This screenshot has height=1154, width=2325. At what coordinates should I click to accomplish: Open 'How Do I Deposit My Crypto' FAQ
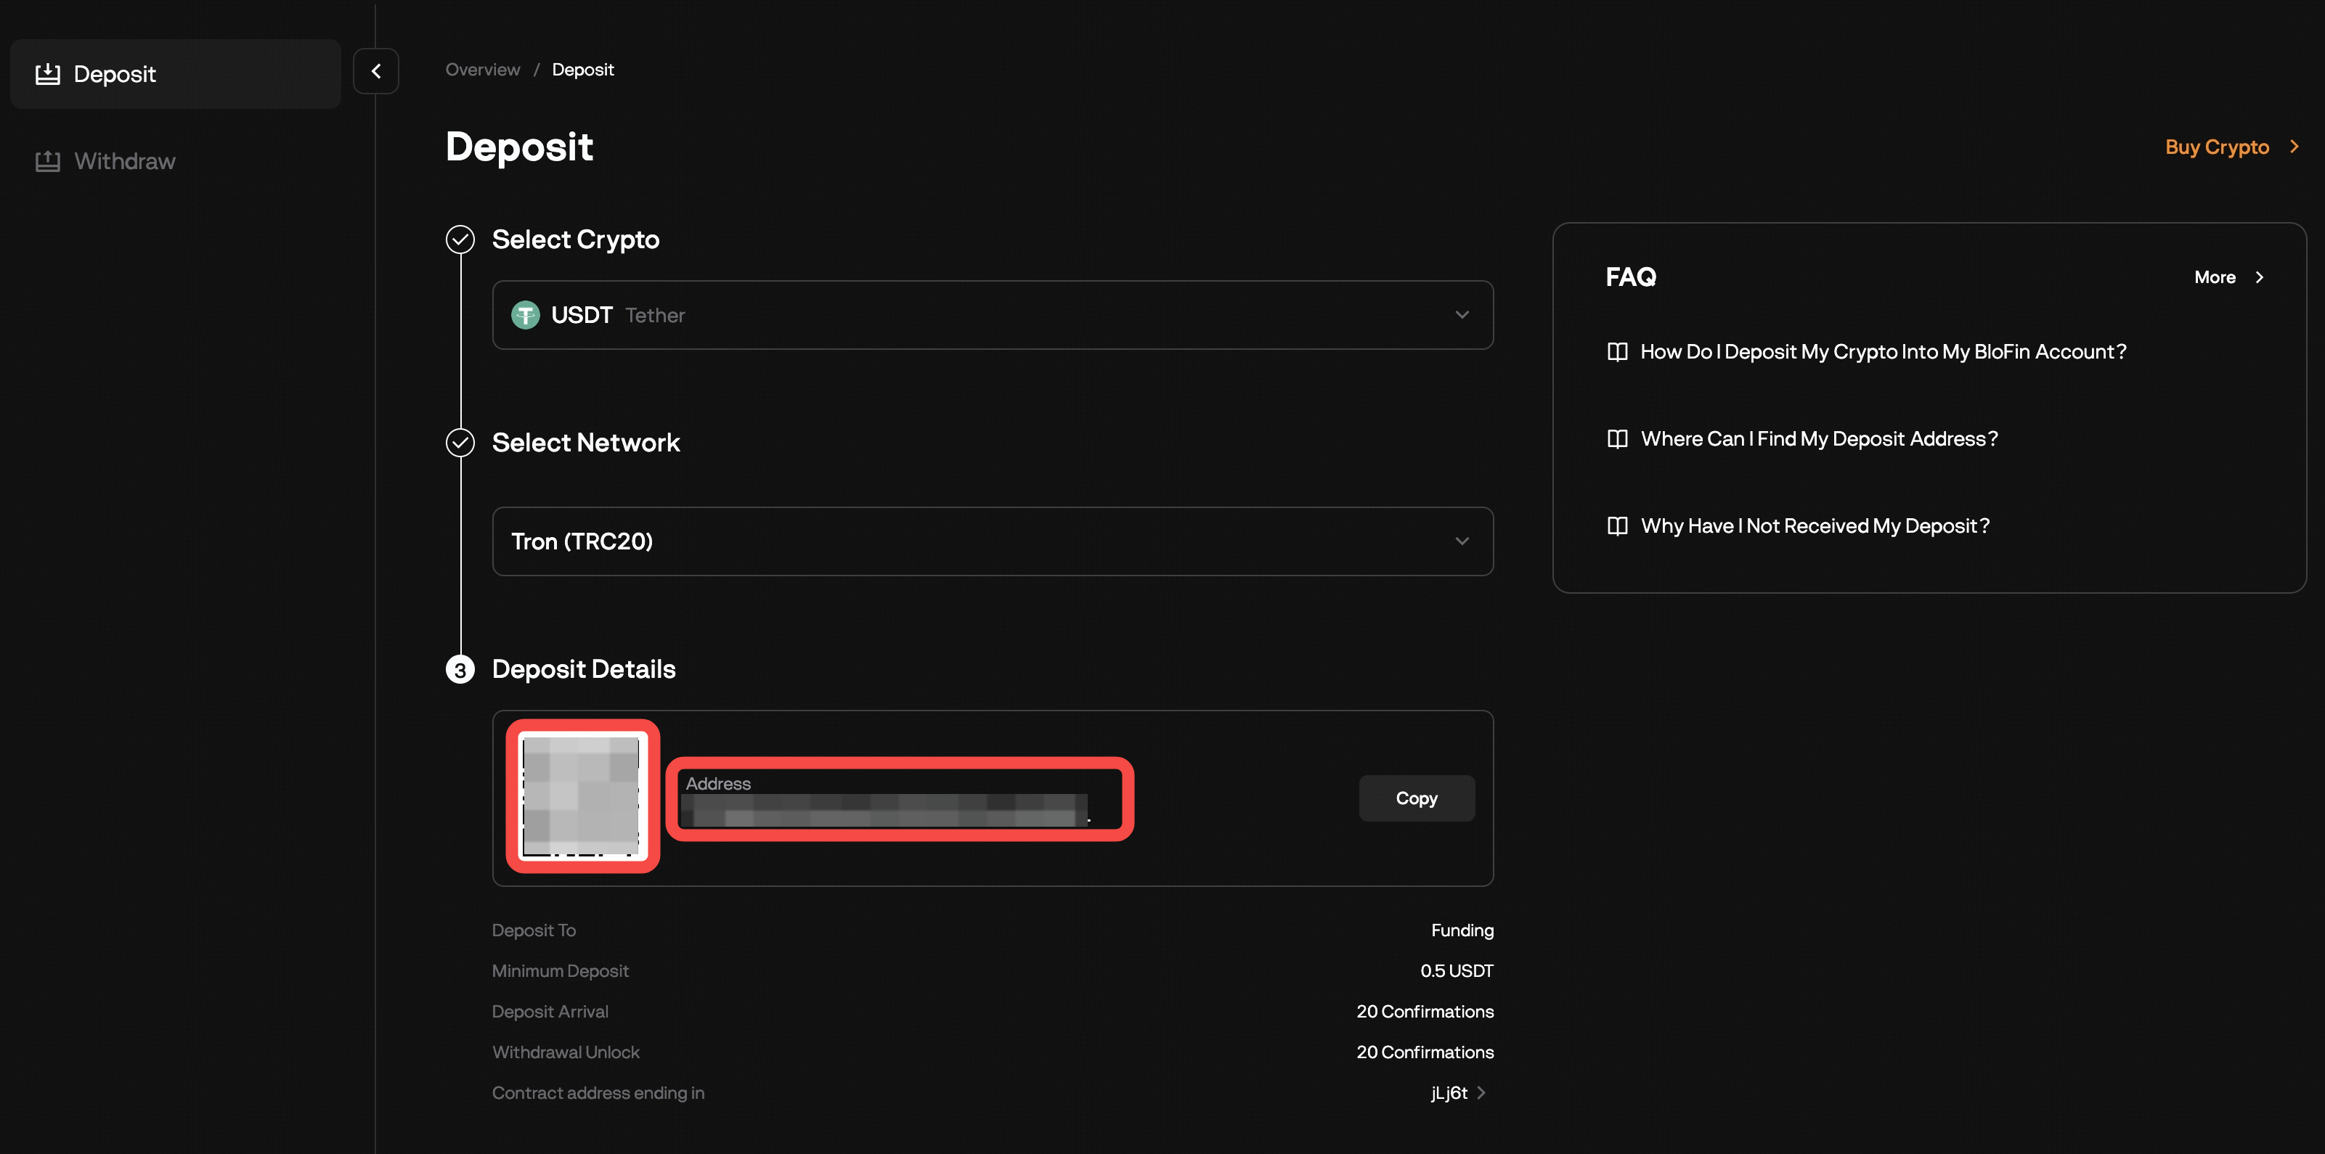coord(1883,352)
